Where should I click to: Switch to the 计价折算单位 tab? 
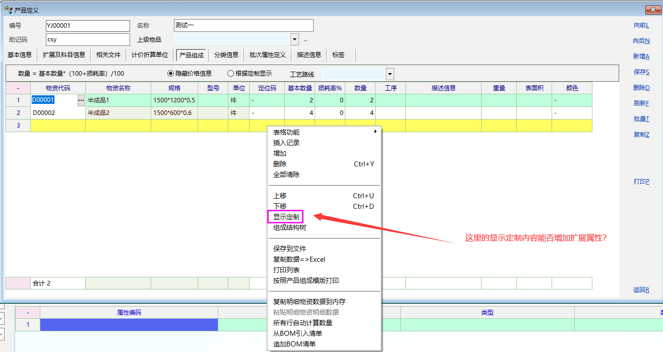pyautogui.click(x=150, y=55)
